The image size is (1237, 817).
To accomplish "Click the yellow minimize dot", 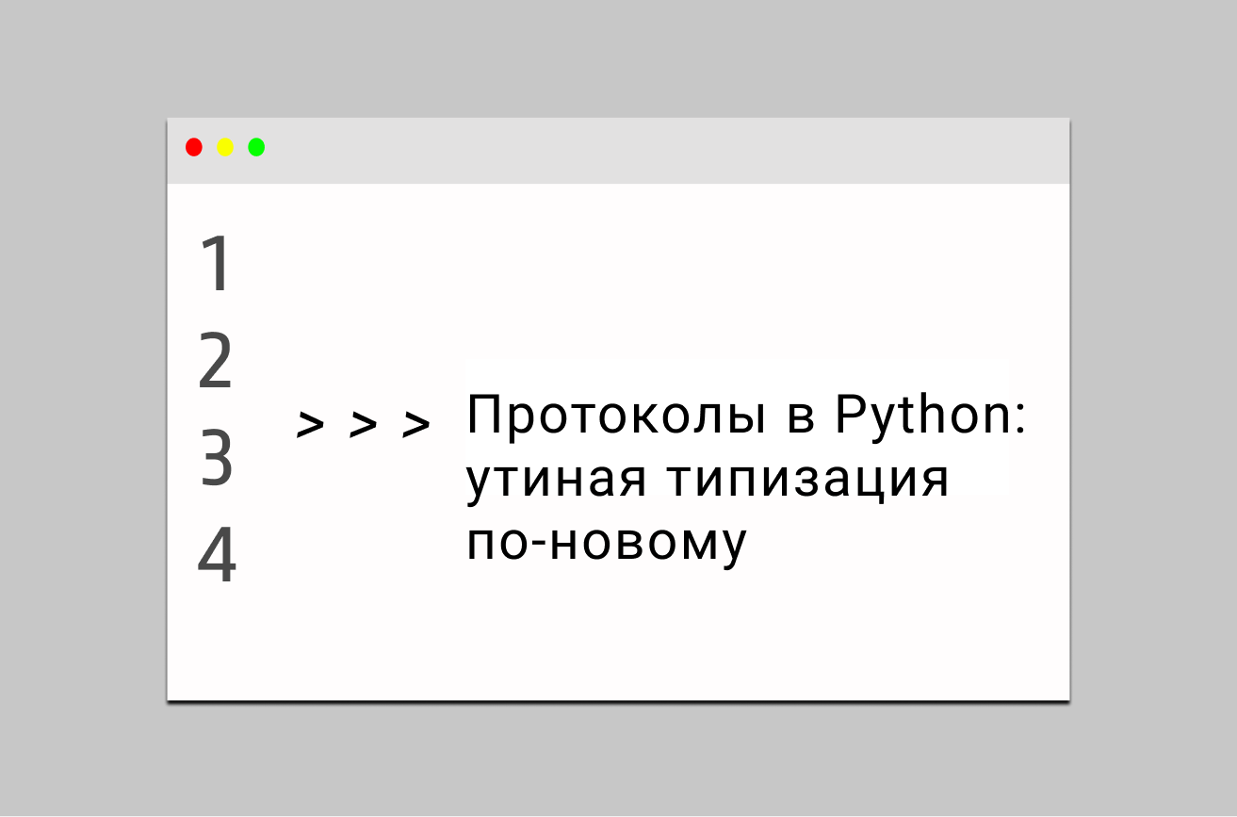I will 225,147.
